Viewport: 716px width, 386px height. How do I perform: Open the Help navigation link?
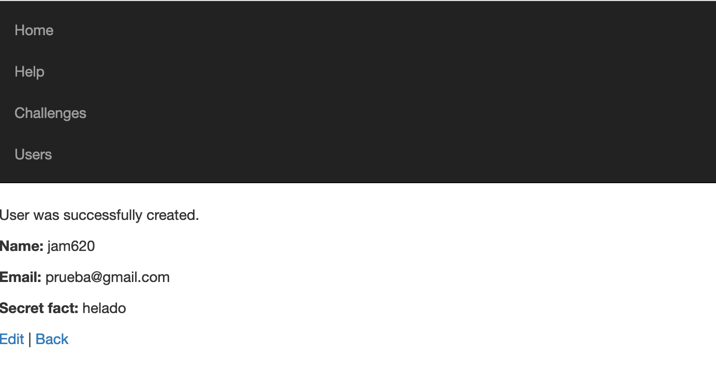pos(29,71)
